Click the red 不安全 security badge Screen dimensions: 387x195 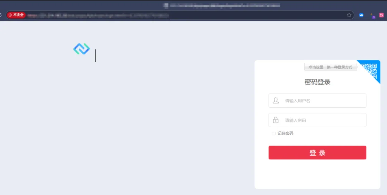(16, 15)
